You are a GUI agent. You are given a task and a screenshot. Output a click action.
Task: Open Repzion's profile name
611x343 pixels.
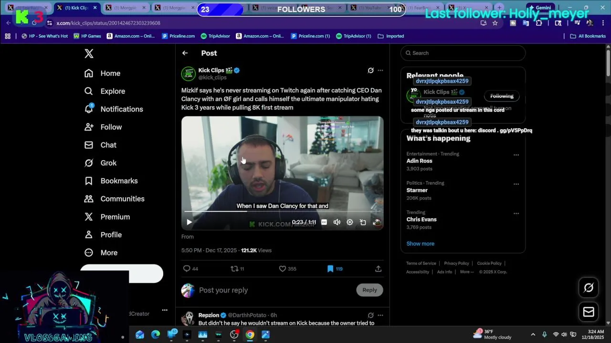tap(209, 315)
